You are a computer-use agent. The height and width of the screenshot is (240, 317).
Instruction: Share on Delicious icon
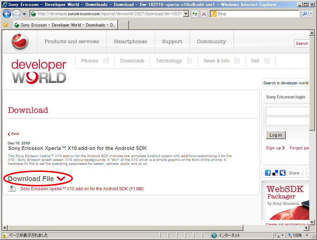275,173
